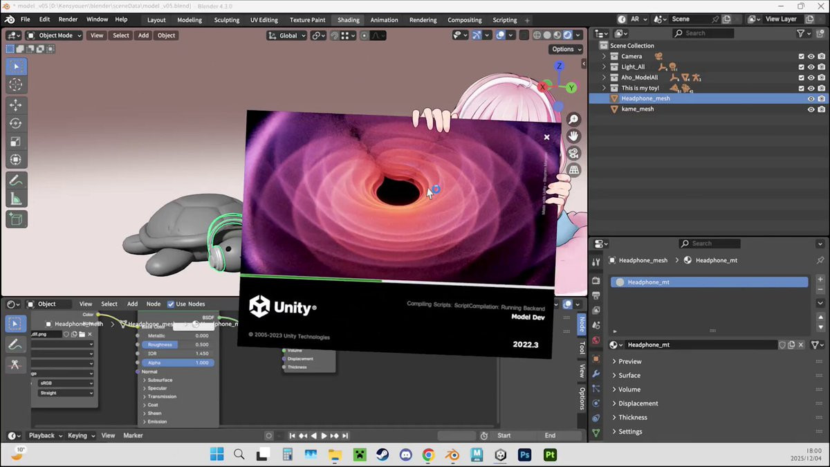Open the Render menu
Screen dimensions: 830x467
pos(68,19)
